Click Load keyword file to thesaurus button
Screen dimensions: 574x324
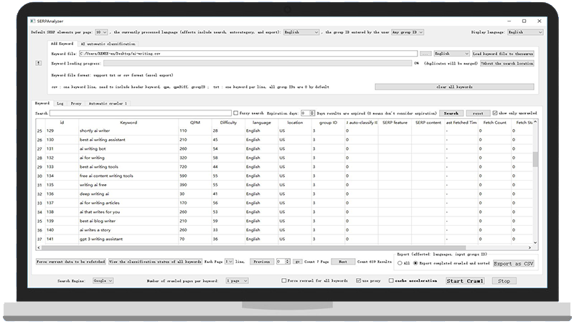click(503, 53)
